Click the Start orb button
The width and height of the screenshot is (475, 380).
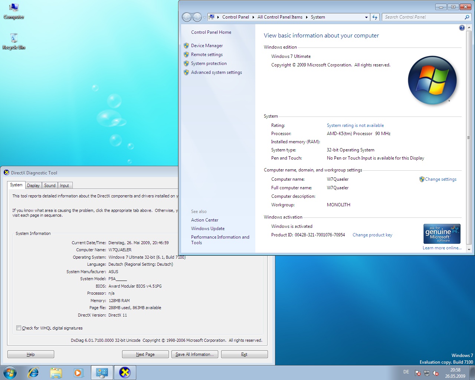tap(10, 373)
